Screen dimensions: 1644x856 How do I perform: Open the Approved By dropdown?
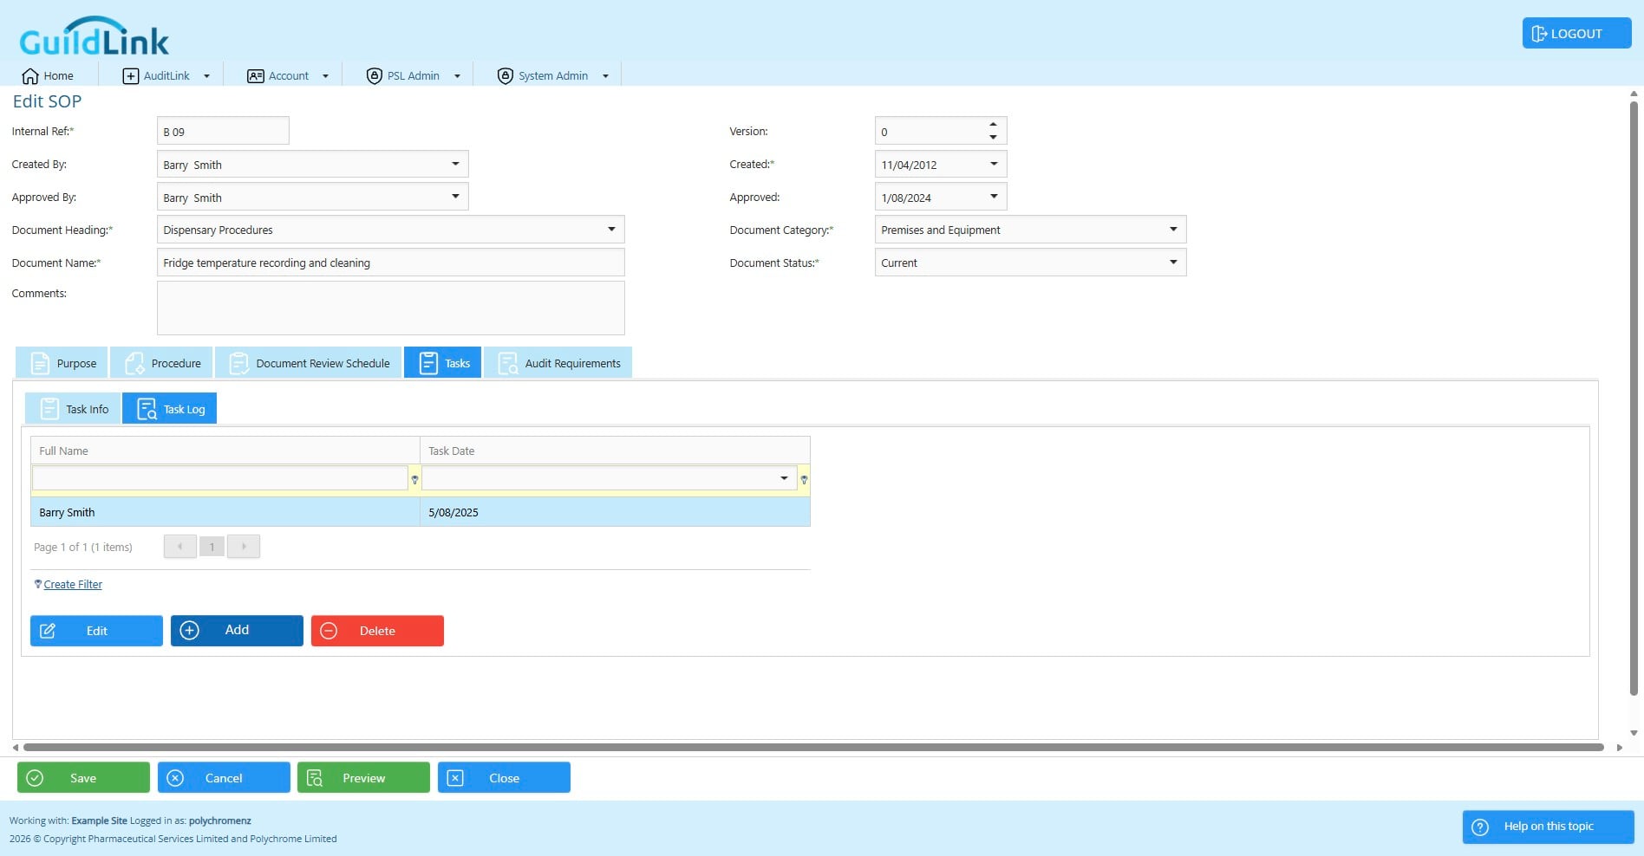click(x=455, y=197)
